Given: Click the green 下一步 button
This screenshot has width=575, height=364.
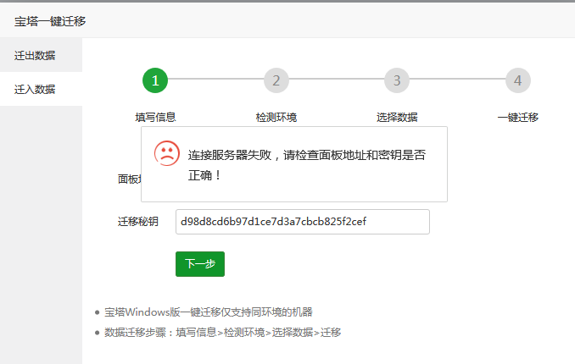Looking at the screenshot, I should 200,263.
